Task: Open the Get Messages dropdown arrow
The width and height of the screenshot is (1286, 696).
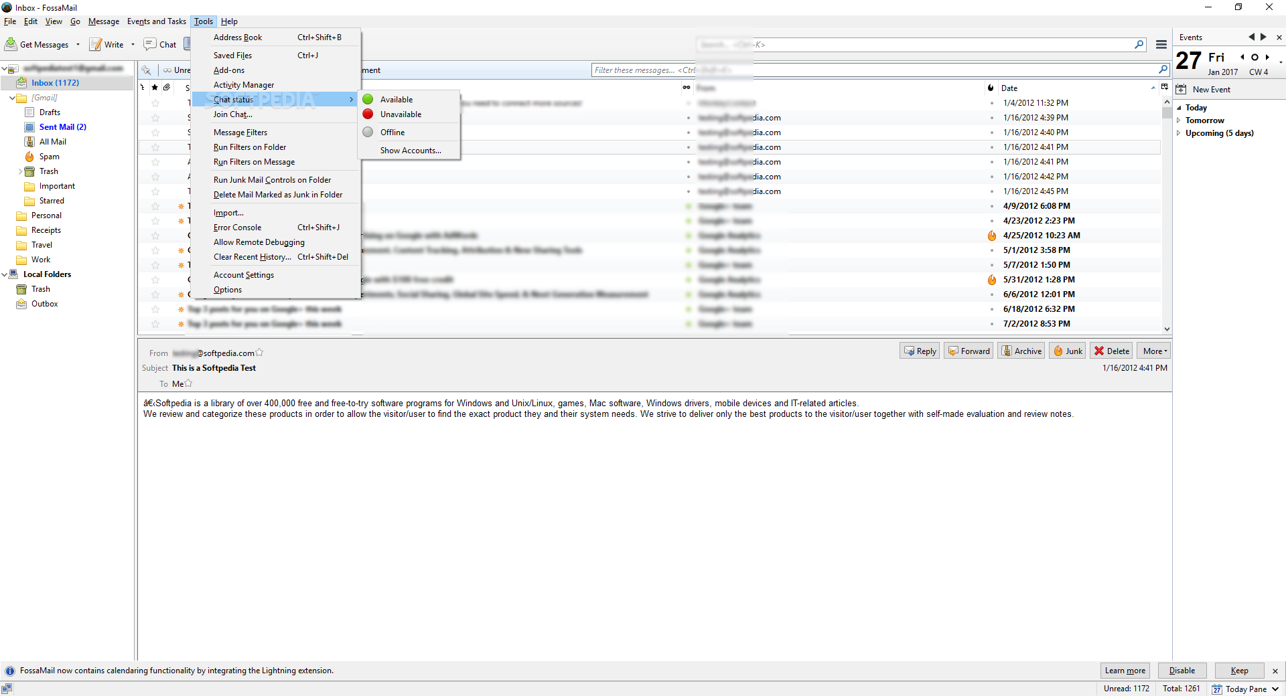Action: (x=78, y=45)
